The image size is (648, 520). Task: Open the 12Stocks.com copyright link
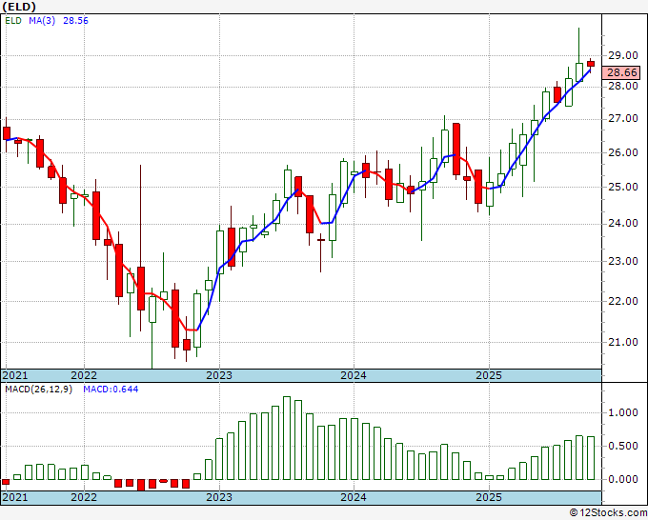click(x=608, y=512)
